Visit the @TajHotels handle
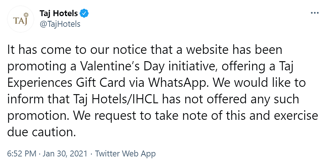 pos(60,24)
